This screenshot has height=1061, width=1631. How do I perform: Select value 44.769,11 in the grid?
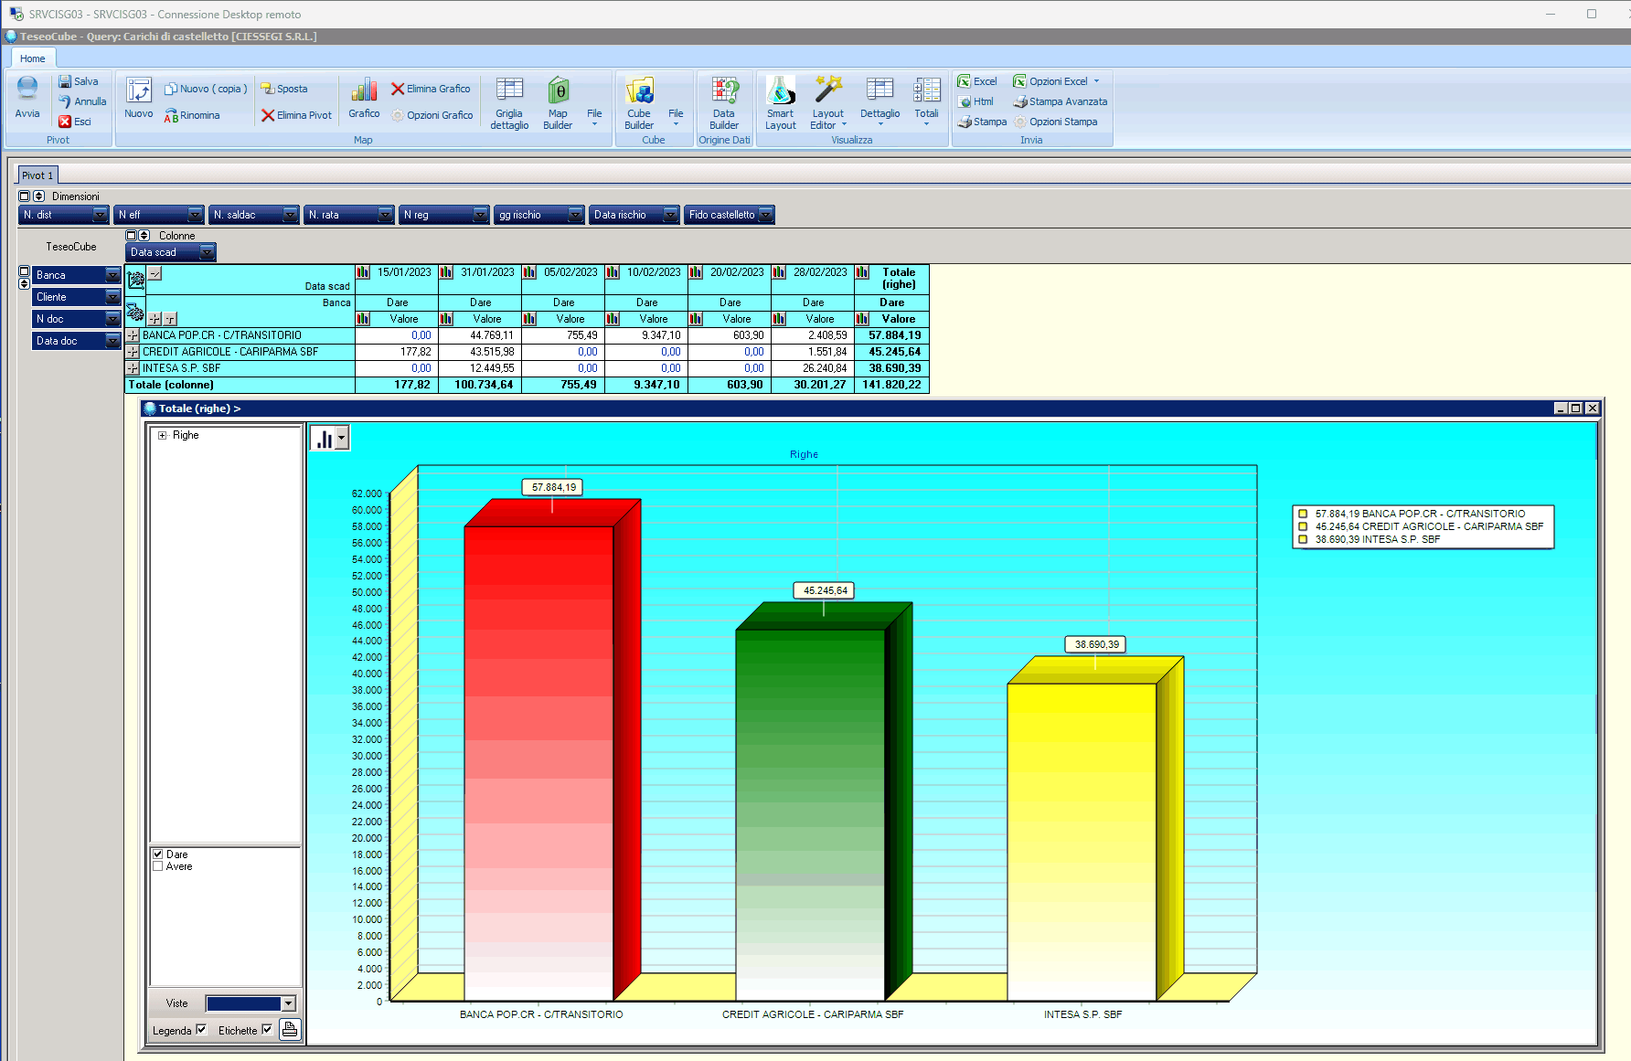[480, 335]
